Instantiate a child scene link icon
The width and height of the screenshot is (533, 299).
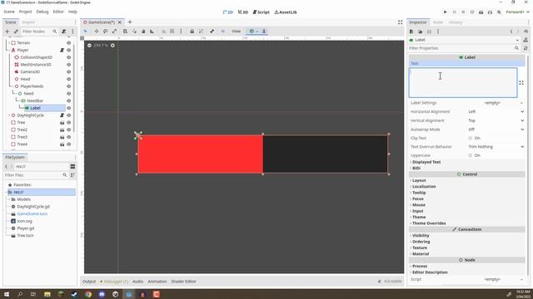click(x=16, y=32)
